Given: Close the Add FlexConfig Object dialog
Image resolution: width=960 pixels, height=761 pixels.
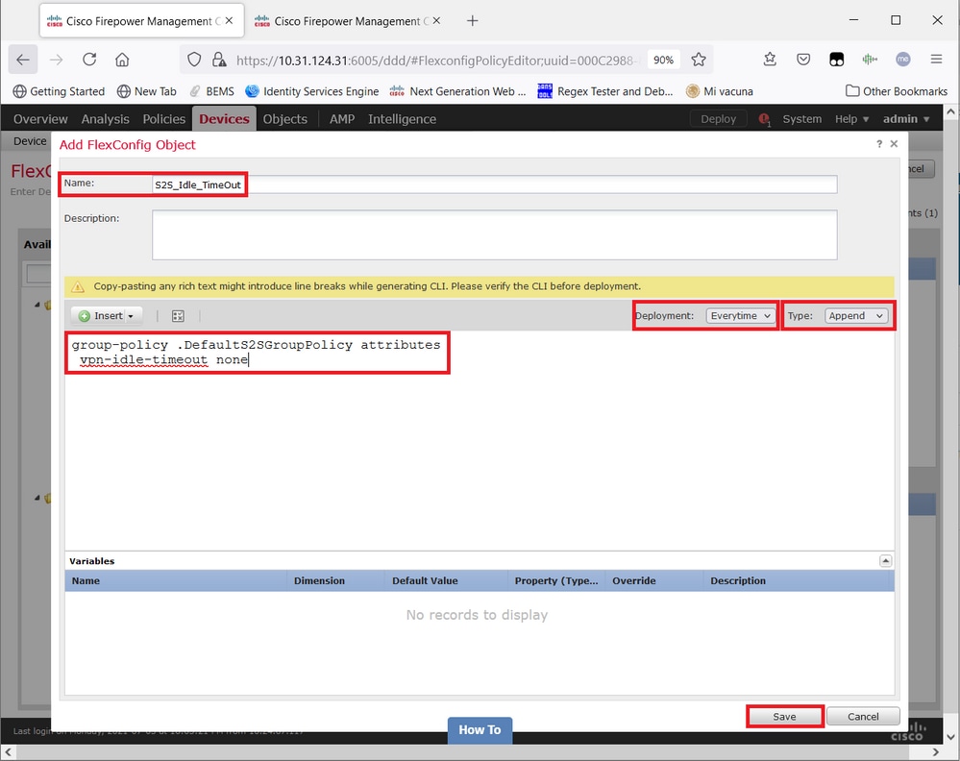Looking at the screenshot, I should point(894,144).
